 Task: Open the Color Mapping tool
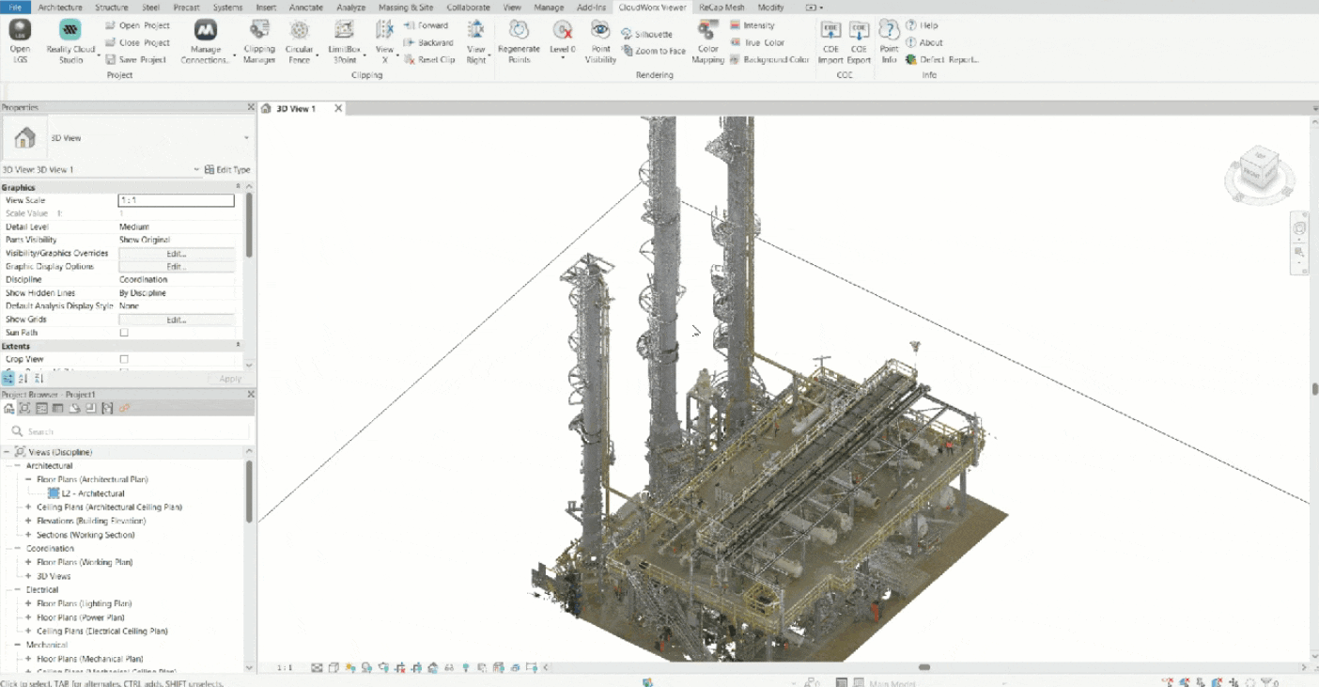click(x=708, y=31)
